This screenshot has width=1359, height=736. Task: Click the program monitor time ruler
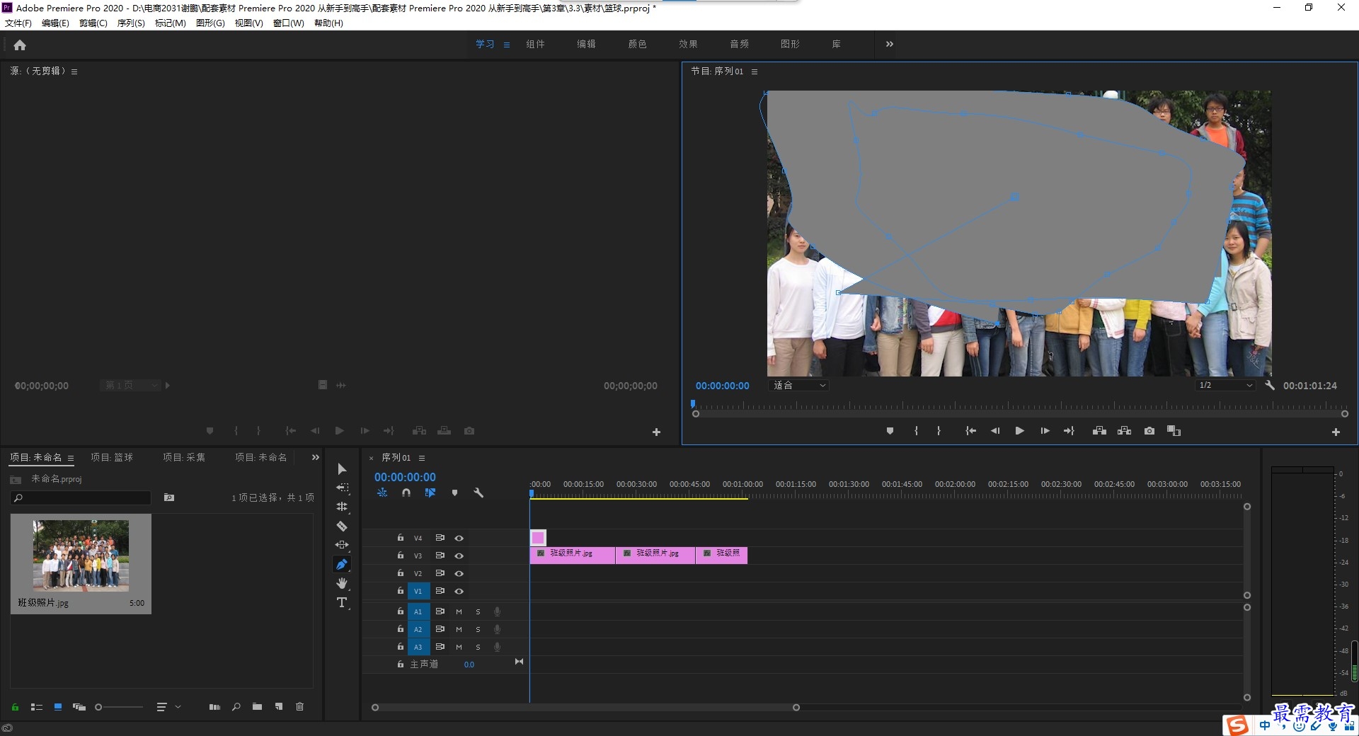[1019, 406]
